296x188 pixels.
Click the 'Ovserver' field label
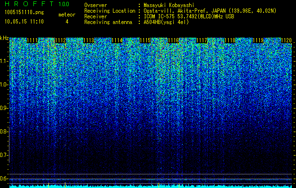pyautogui.click(x=96, y=5)
